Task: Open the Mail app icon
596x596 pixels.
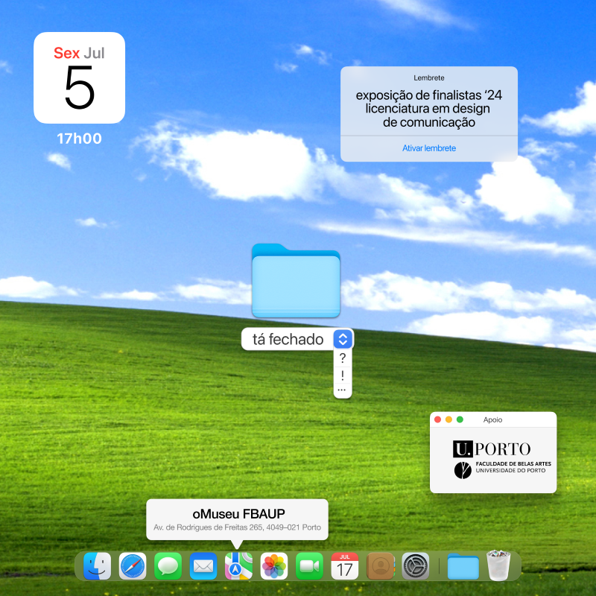Action: pos(203,566)
